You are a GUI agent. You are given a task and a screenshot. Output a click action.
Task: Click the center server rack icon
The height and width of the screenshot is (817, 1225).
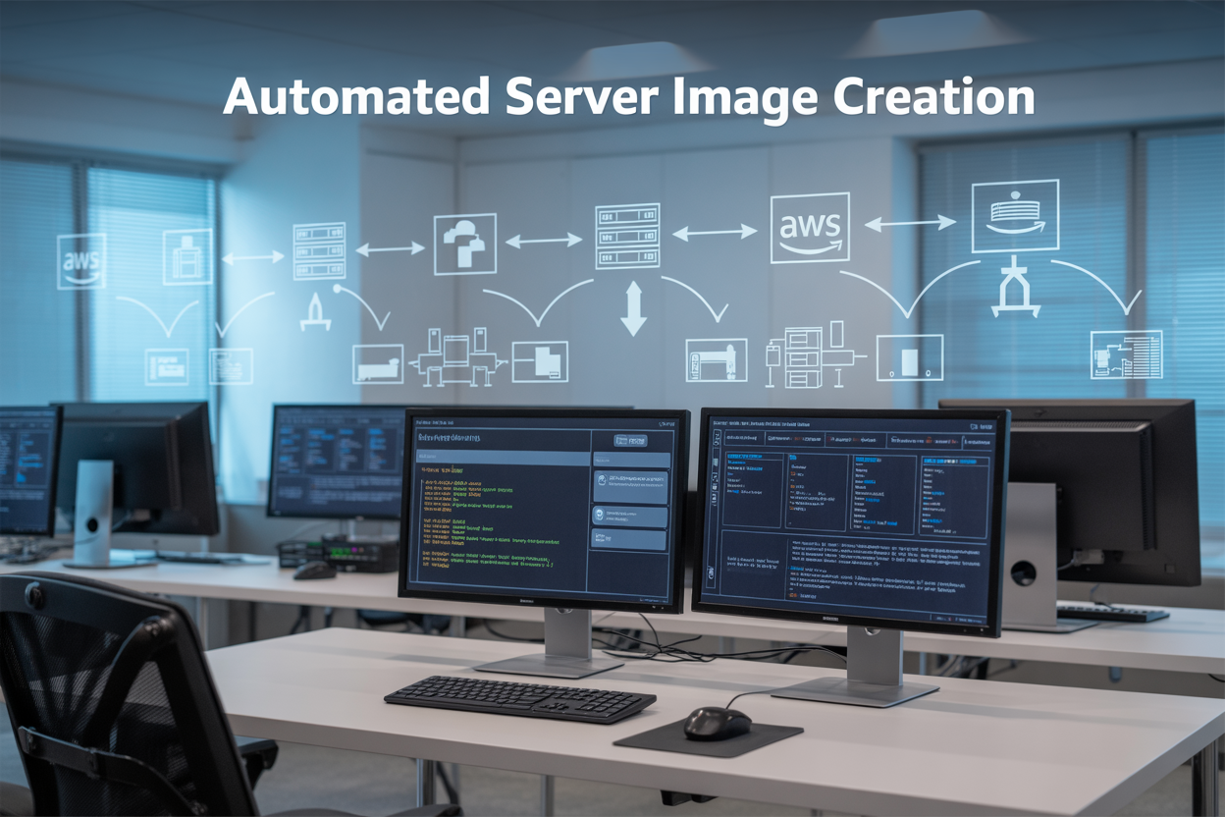[627, 237]
